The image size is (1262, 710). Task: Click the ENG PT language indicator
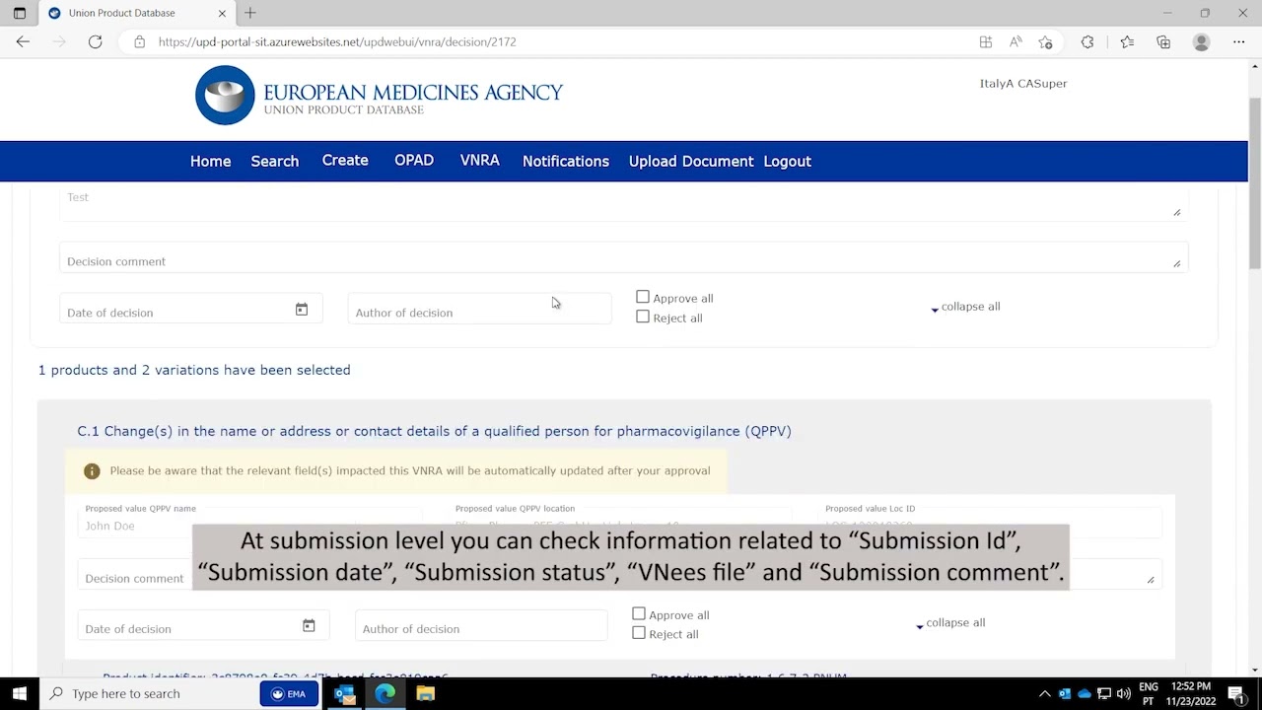pyautogui.click(x=1149, y=693)
